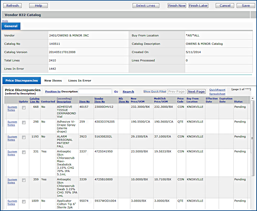Click the Refresh button

tap(13, 6)
